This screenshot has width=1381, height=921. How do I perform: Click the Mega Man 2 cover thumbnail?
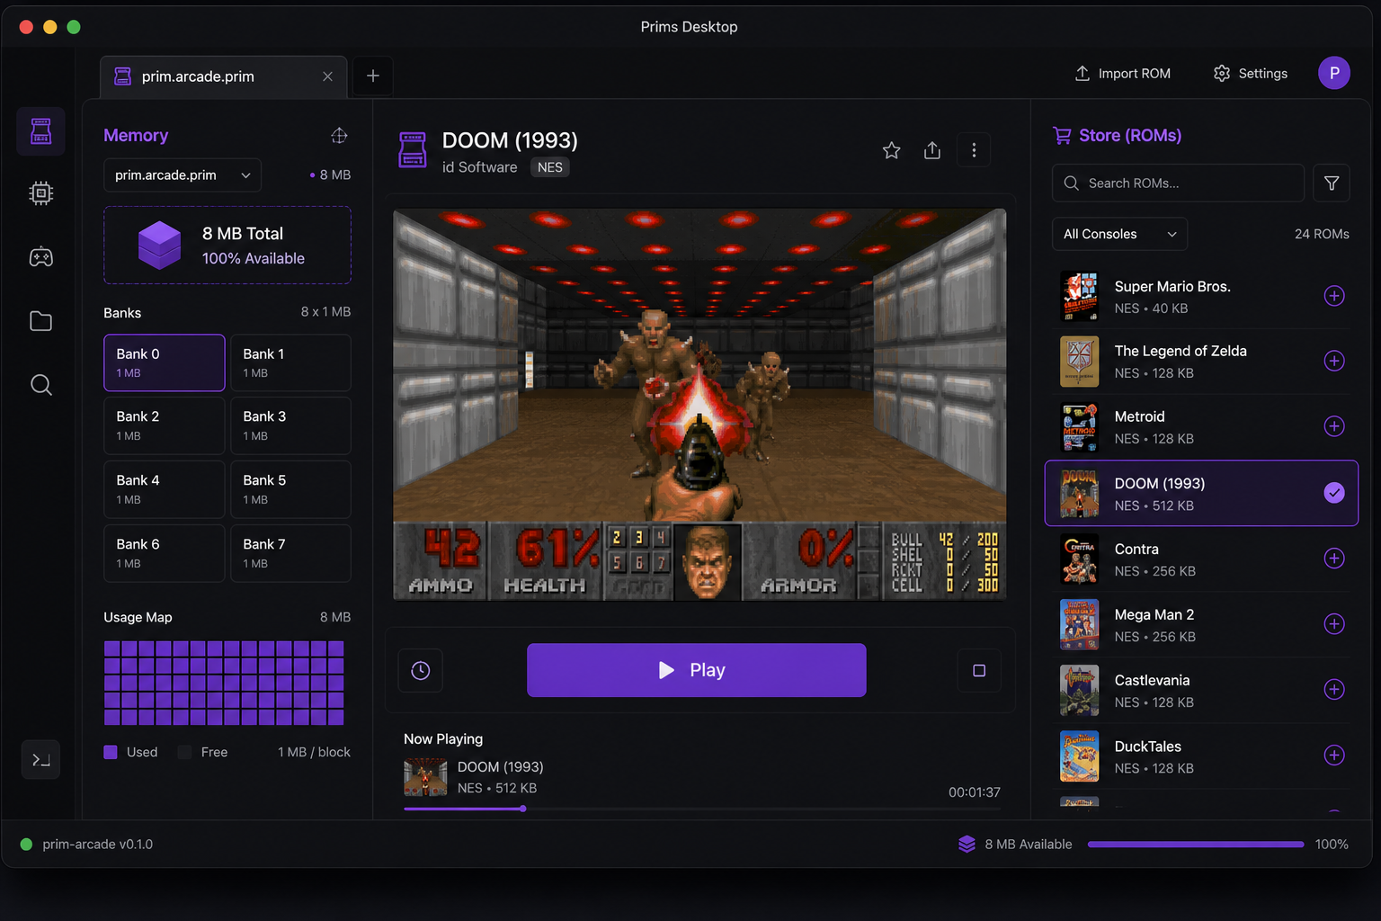tap(1079, 624)
